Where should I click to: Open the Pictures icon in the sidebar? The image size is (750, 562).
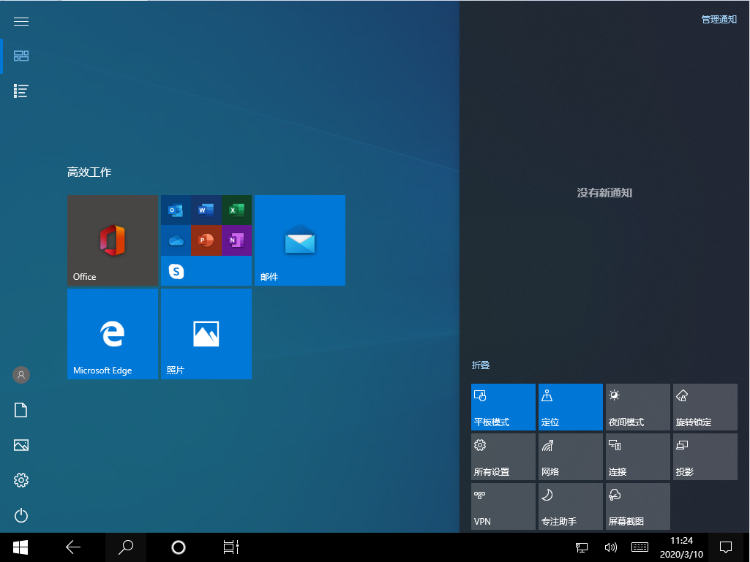(x=20, y=445)
